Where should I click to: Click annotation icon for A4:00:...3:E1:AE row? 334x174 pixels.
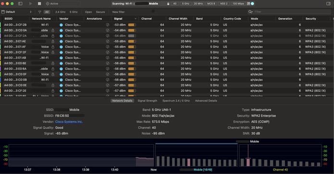pyautogui.click(x=108, y=41)
